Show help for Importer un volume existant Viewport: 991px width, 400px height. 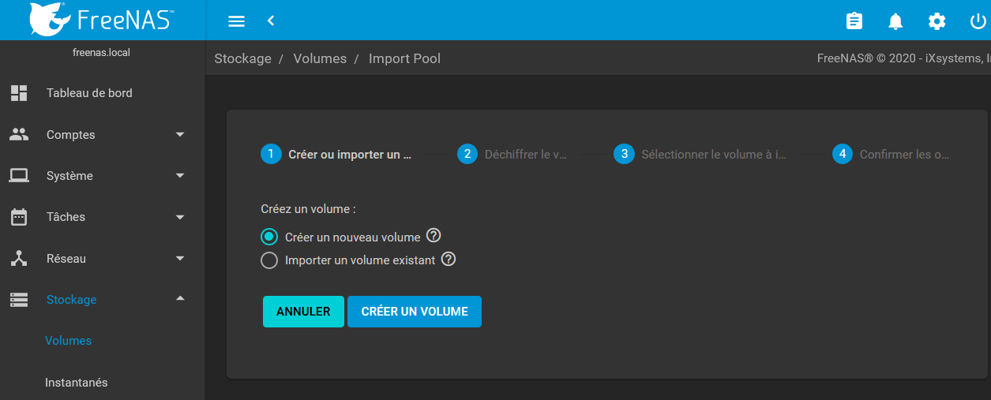point(449,259)
